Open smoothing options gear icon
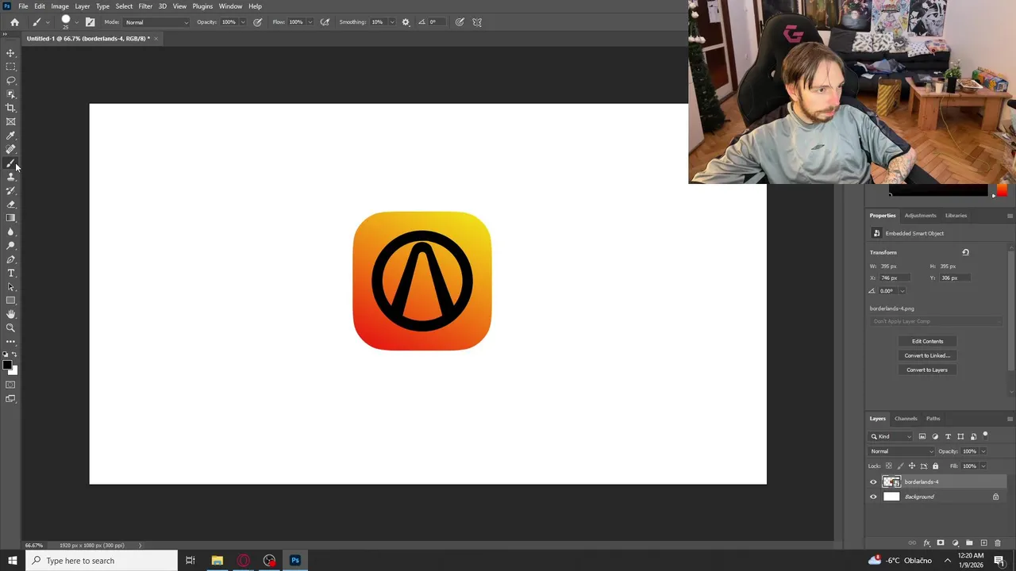Viewport: 1016px width, 571px height. pyautogui.click(x=406, y=22)
